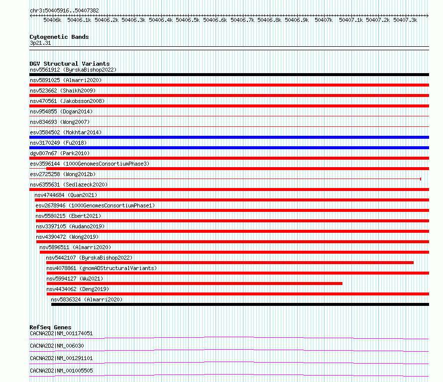Click the DGV Structural Variants track heading

[x=70, y=64]
